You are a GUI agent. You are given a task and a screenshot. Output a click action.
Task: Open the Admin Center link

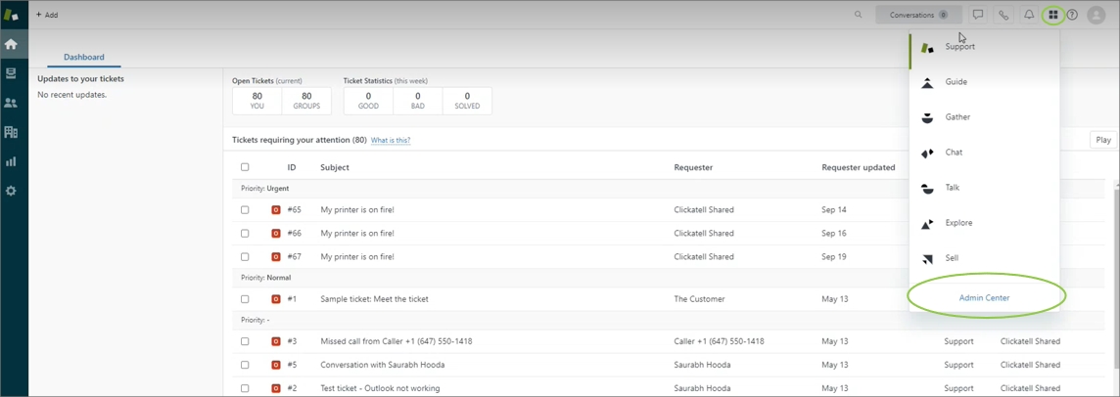coord(984,298)
